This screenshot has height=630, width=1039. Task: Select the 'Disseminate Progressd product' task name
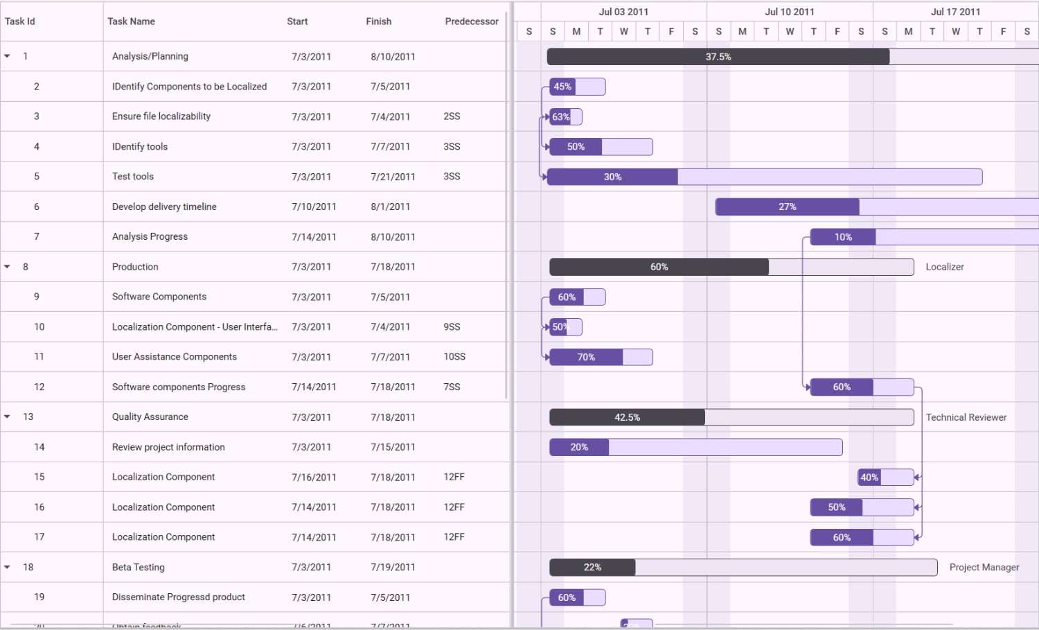[179, 597]
